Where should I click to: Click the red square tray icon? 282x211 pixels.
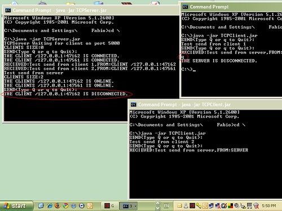click(192, 206)
